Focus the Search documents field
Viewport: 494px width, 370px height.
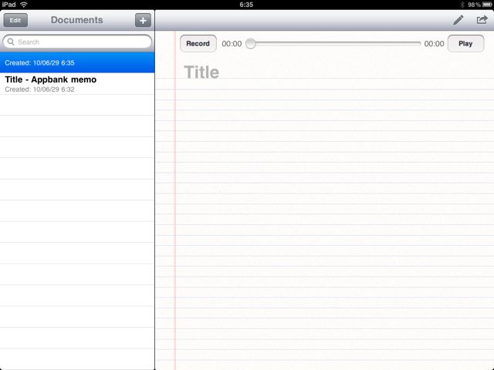click(77, 42)
